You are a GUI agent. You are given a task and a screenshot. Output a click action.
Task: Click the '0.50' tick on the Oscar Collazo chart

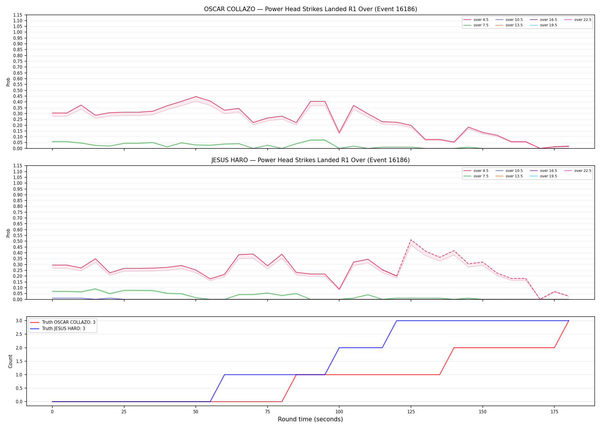[18, 90]
